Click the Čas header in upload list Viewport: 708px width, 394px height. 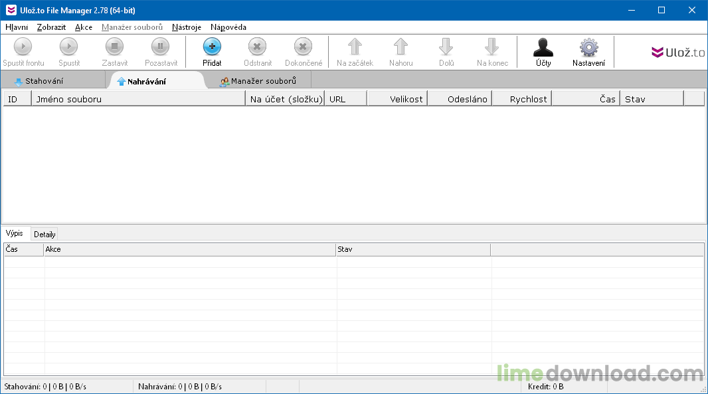586,99
